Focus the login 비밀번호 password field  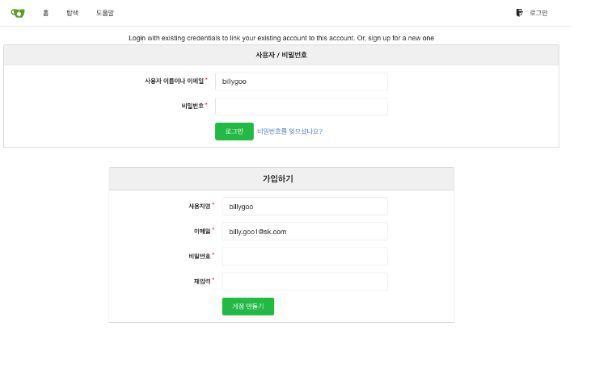tap(302, 107)
